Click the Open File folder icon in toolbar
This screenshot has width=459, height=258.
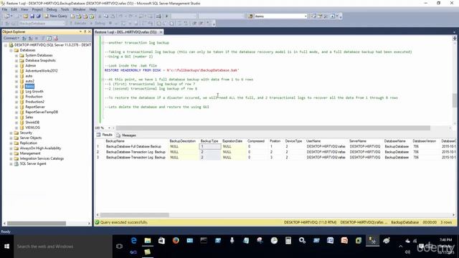point(26,16)
